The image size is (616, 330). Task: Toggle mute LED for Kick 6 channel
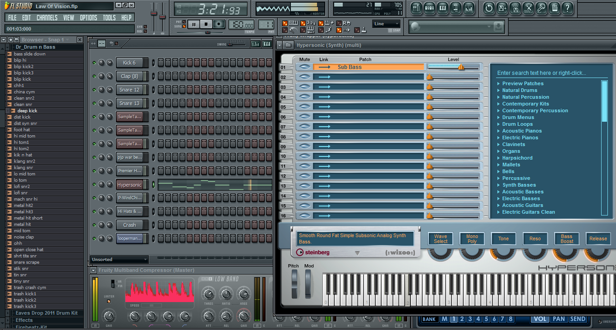[94, 63]
